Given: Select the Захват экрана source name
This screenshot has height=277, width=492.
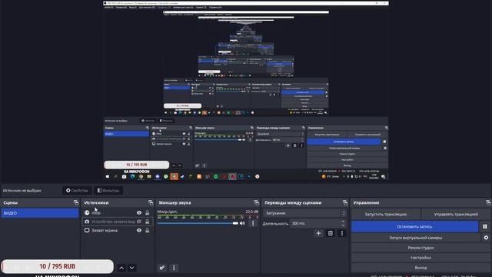Looking at the screenshot, I should [105, 230].
